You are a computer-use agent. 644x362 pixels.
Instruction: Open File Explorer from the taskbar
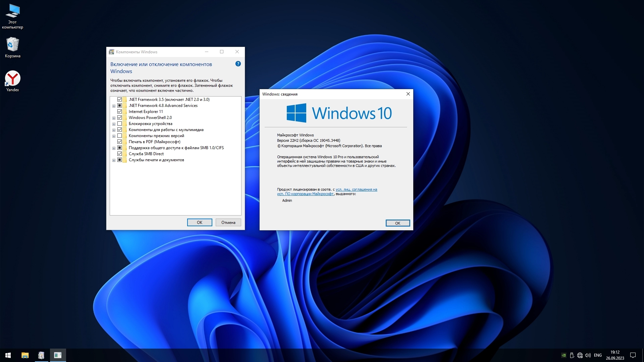[x=25, y=355]
